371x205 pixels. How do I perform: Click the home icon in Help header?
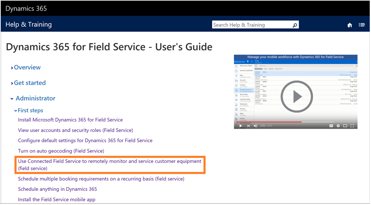click(x=349, y=25)
